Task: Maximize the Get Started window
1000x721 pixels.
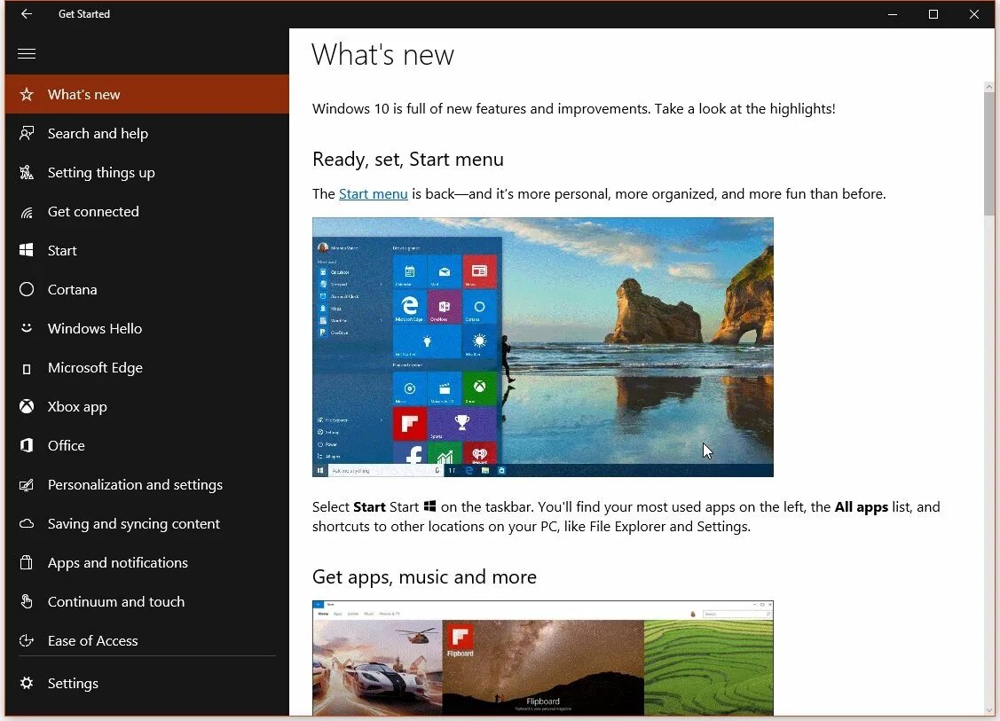Action: point(933,14)
